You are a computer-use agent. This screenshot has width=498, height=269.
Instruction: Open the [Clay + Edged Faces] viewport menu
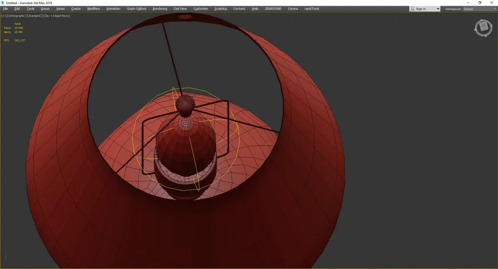56,16
